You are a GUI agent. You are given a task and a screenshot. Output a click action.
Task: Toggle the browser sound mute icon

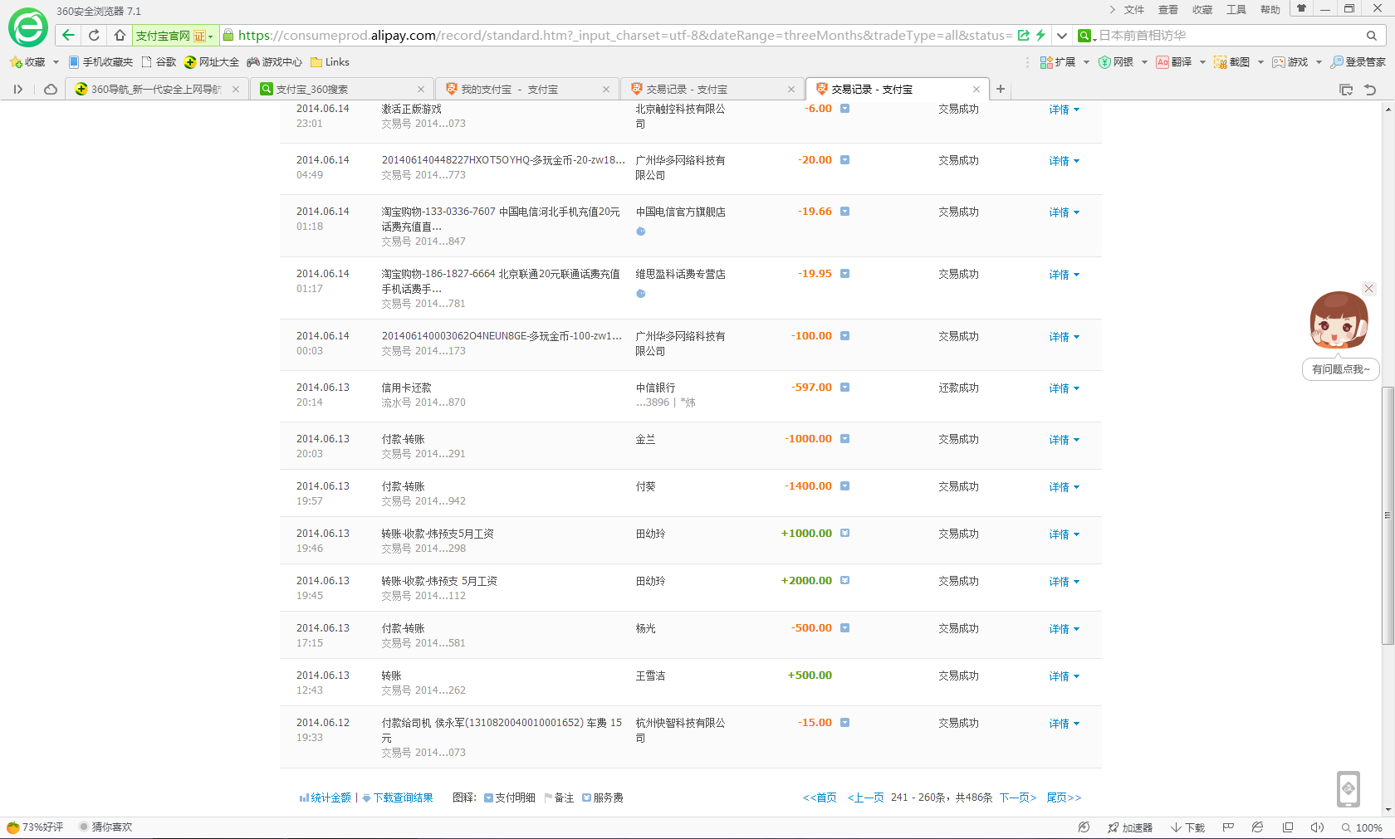point(1317,827)
